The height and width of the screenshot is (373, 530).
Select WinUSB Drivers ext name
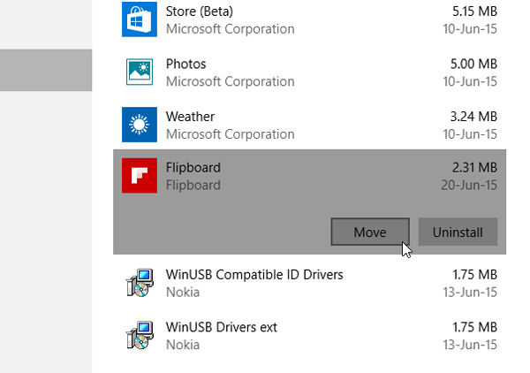(221, 328)
